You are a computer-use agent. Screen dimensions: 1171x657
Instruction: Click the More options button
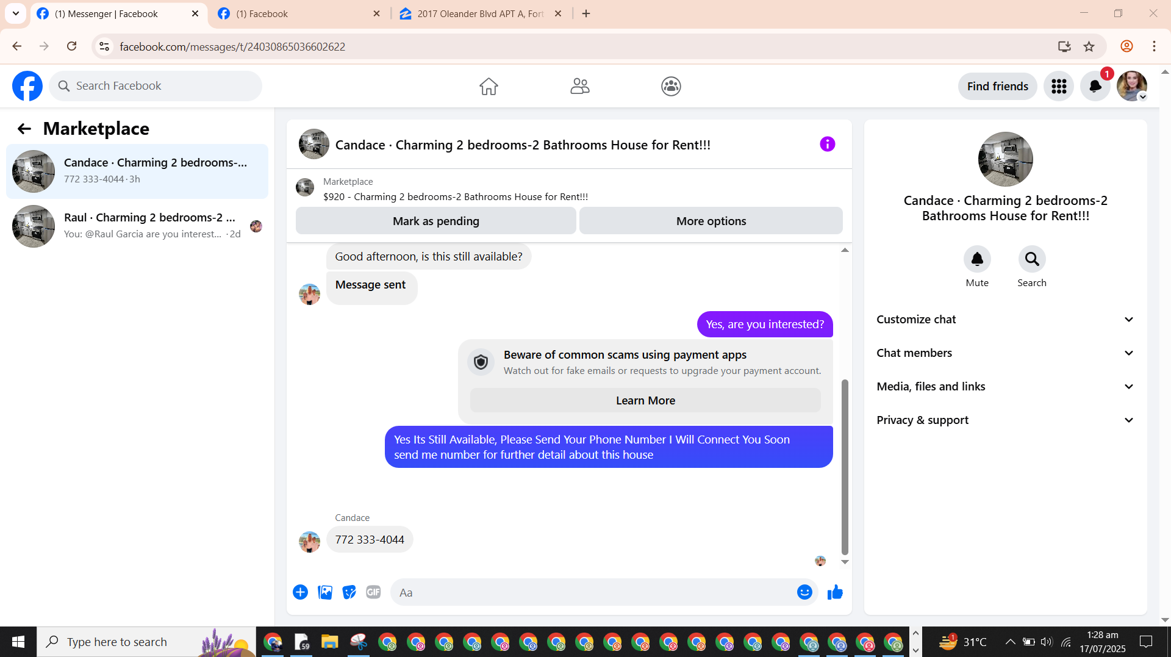[711, 221]
